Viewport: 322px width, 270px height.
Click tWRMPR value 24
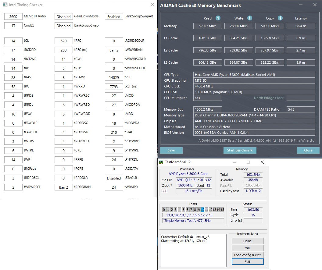point(114,187)
